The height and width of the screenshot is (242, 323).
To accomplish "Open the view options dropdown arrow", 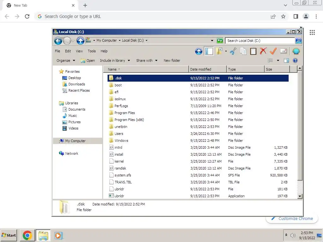I will click(278, 60).
